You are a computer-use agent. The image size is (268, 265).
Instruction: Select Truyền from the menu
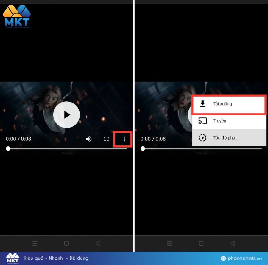pos(220,121)
